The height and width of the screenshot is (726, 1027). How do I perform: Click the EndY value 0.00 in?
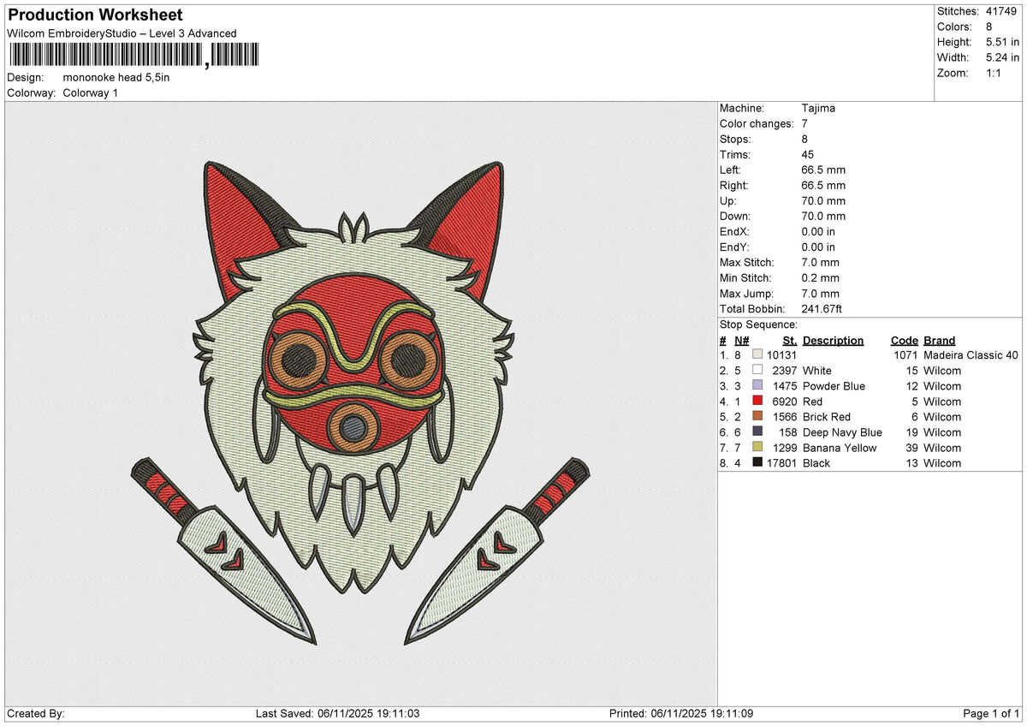(818, 247)
